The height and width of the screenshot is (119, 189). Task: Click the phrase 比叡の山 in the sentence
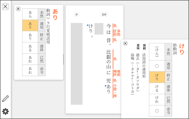(x=109, y=59)
